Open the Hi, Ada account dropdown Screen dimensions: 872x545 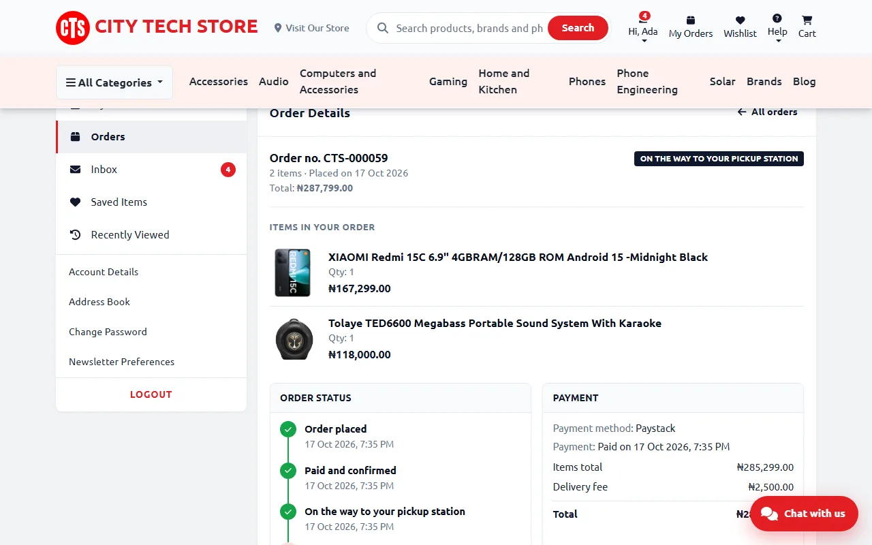pos(643,29)
